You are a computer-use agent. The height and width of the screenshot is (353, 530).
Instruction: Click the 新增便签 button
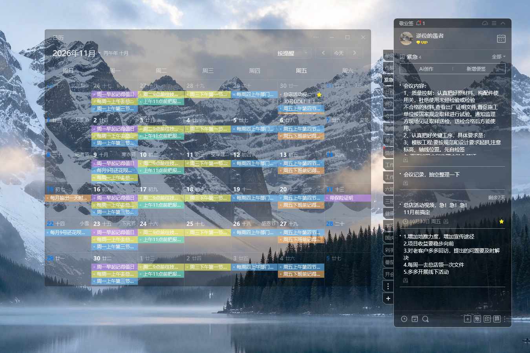(476, 69)
